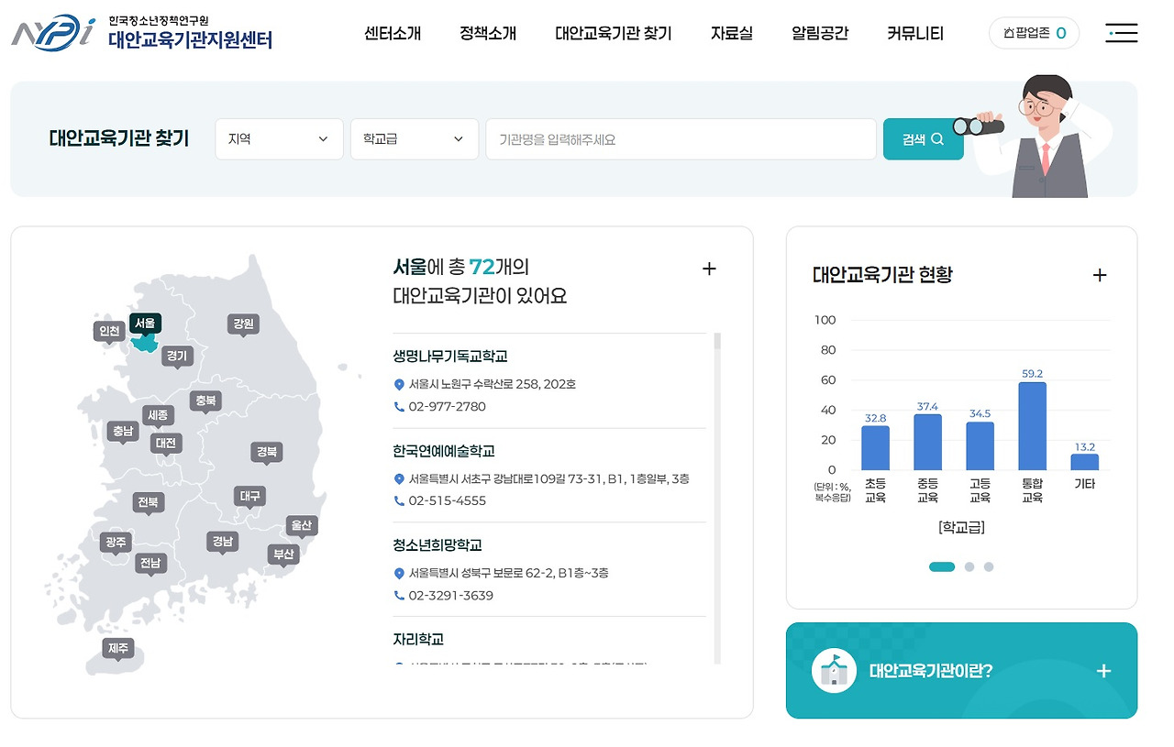Click phone number 02-977-2780
The image size is (1174, 747).
pyautogui.click(x=448, y=407)
